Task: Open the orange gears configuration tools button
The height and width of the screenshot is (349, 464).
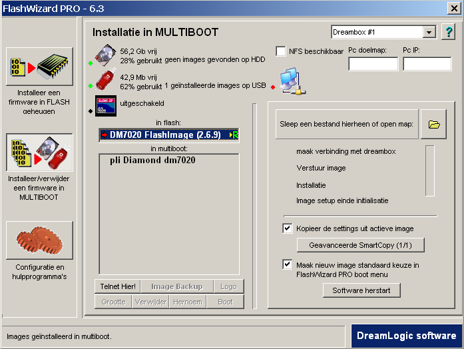Action: pos(39,240)
